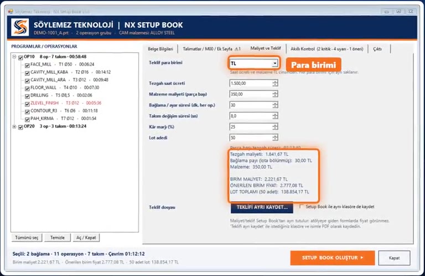Click SETUP BOOK OLUŞTUR button
Screen dimensions: 425x276
click(x=333, y=258)
